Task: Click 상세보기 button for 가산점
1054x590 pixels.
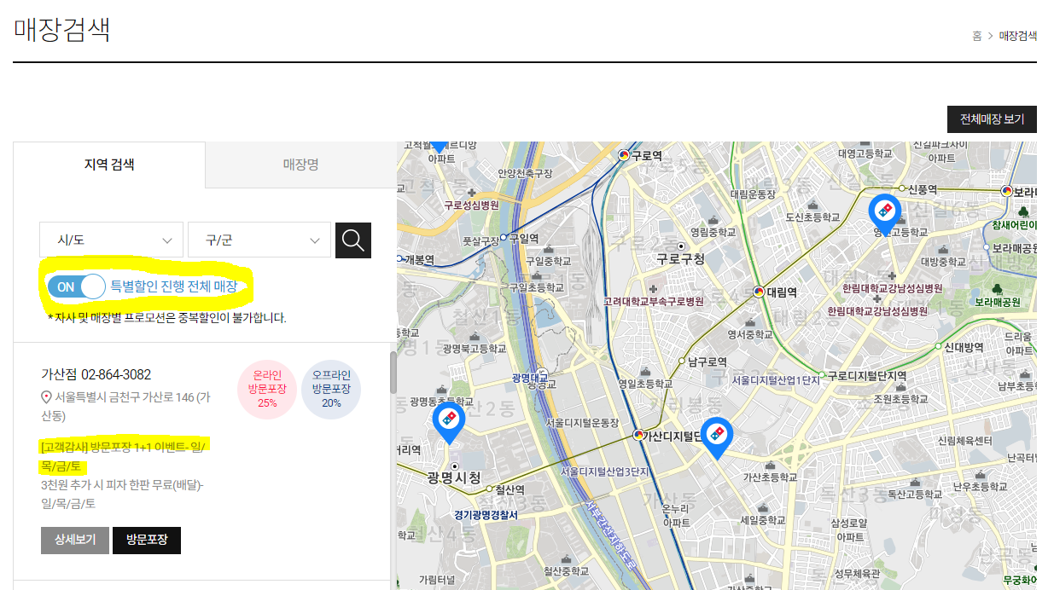Action: pyautogui.click(x=75, y=540)
